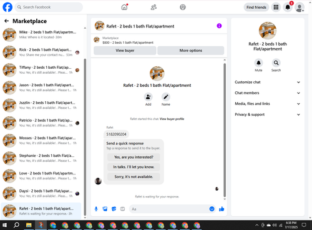Open Windows Start menu

[4, 225]
